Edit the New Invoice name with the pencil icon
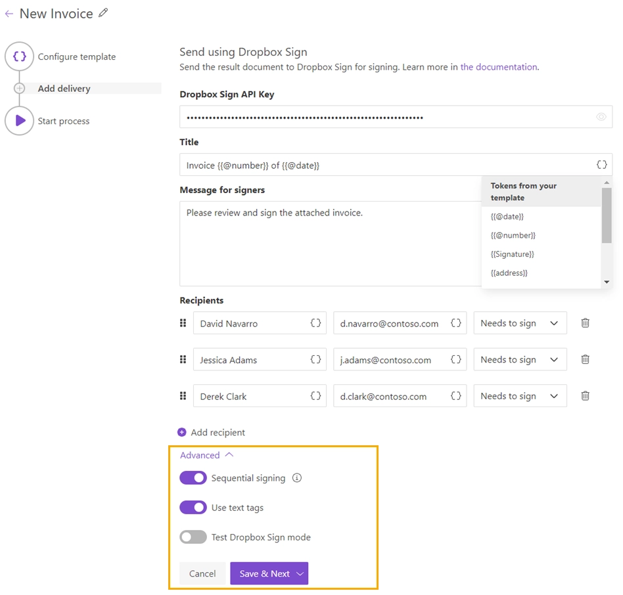The width and height of the screenshot is (623, 595). coord(103,12)
